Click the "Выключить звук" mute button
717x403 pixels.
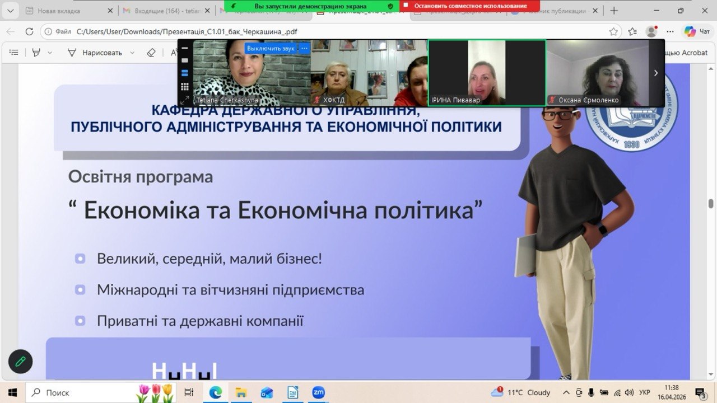click(x=271, y=48)
